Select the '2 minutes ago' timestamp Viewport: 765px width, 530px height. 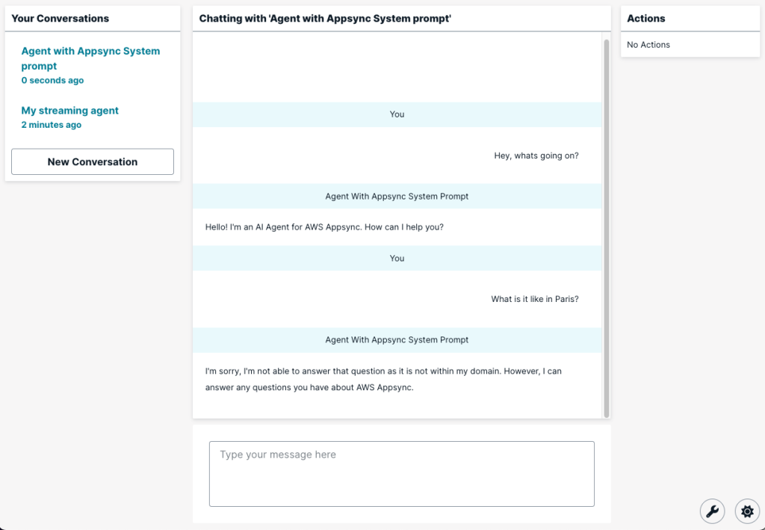(x=51, y=124)
